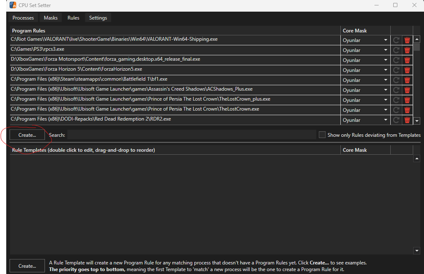Delete the ACShadows_Plus.exe rule
This screenshot has width=424, height=274.
(407, 90)
